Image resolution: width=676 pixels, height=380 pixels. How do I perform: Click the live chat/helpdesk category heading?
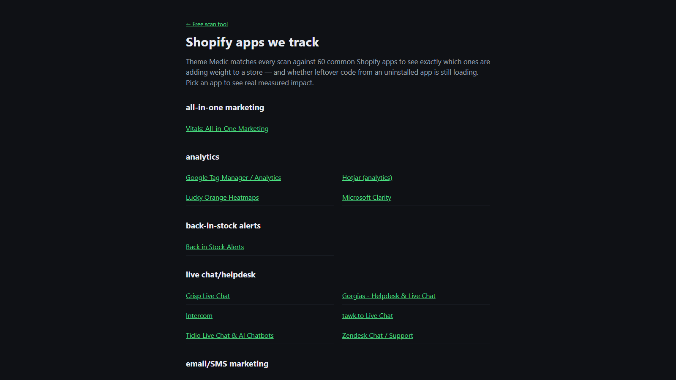coord(221,275)
